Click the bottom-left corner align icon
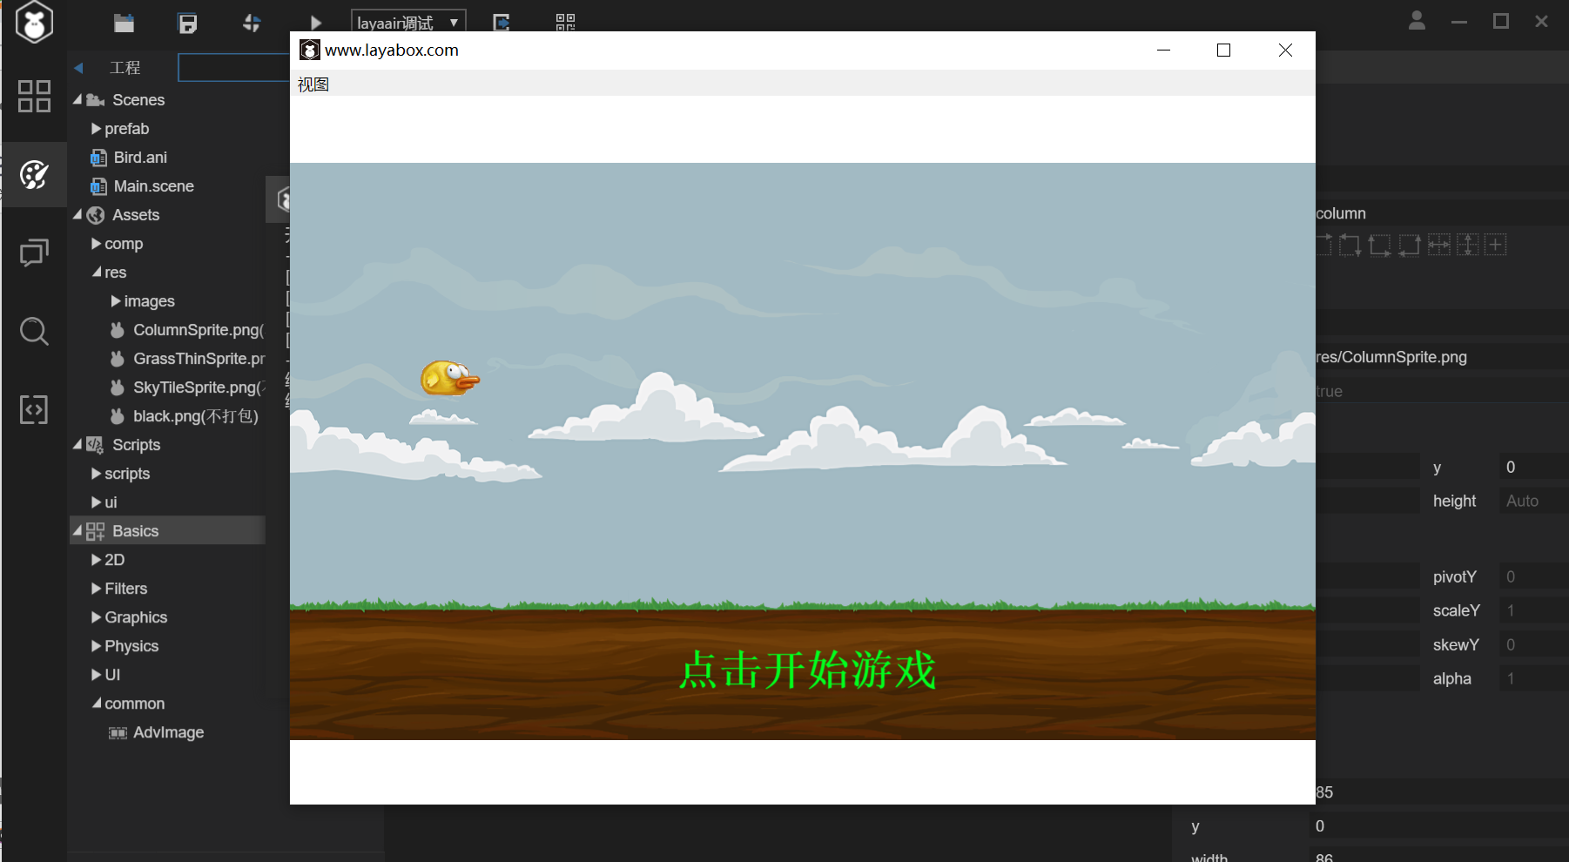The width and height of the screenshot is (1569, 862). 1379,245
